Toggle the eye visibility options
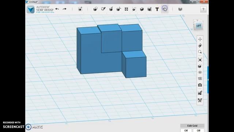Viewport: 234px width, 132px height. click(200, 72)
